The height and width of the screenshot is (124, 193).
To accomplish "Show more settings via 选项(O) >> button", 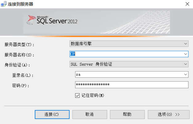I will (x=168, y=114).
